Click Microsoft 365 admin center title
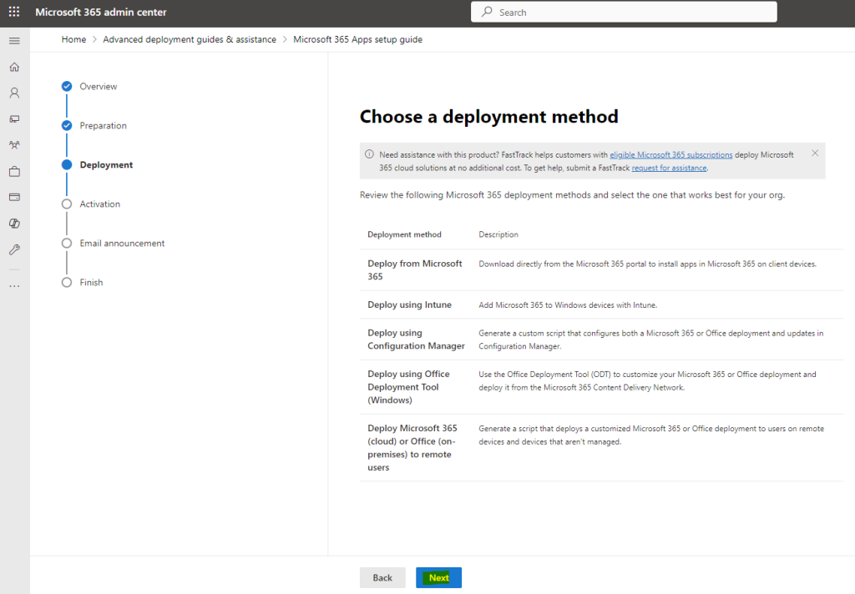The width and height of the screenshot is (855, 594). (101, 12)
